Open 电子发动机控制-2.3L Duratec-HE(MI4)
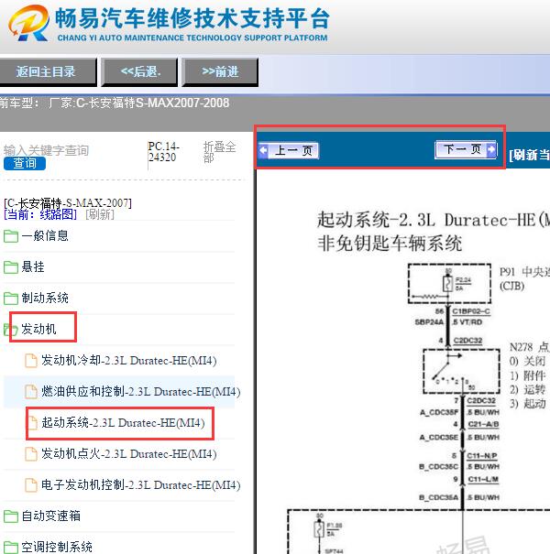 coord(141,484)
